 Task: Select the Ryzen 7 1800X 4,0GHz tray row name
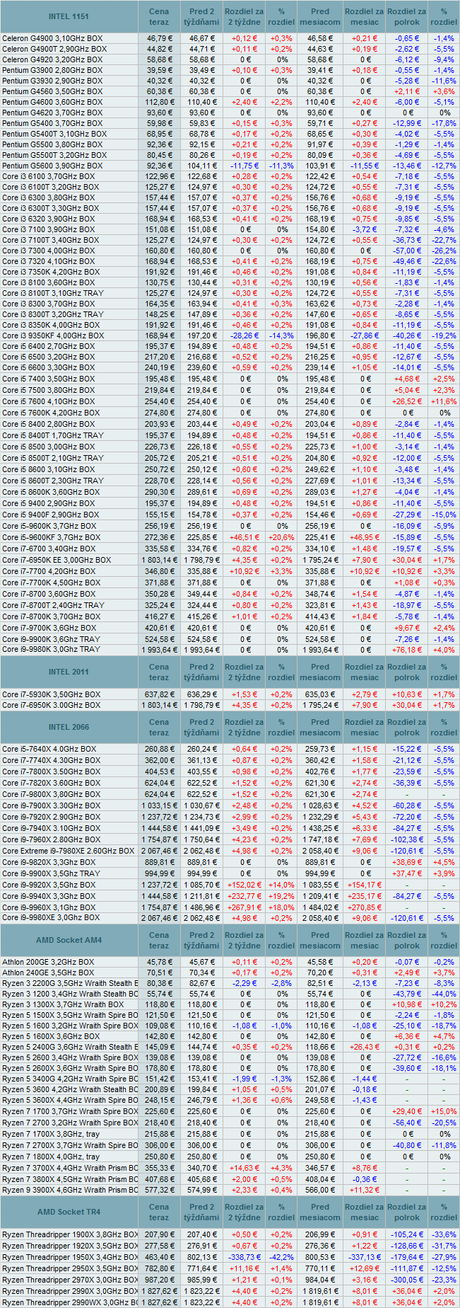click(50, 1157)
